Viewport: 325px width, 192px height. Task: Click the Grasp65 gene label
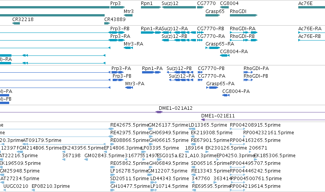pos(215,11)
